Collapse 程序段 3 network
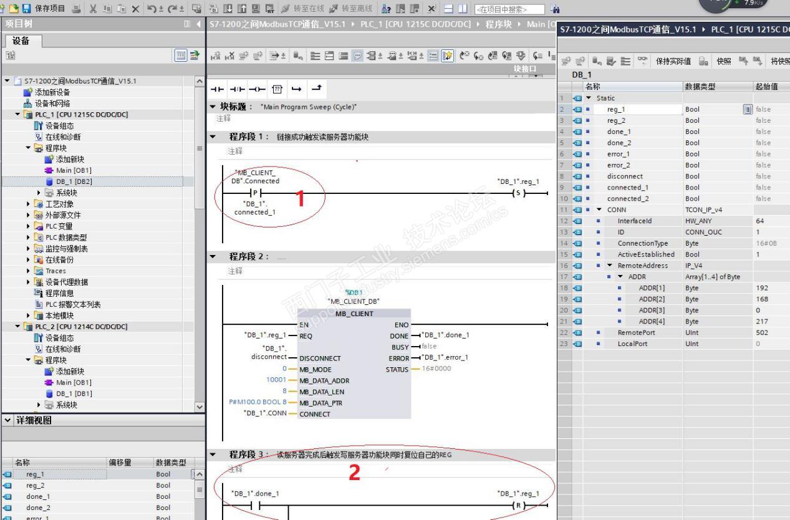790x520 pixels. click(213, 455)
